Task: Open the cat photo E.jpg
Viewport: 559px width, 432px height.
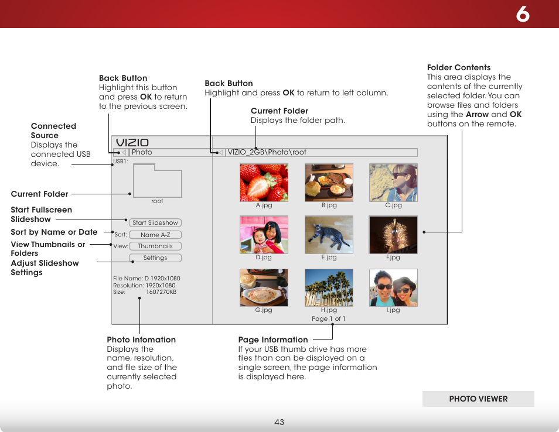Action: point(329,235)
